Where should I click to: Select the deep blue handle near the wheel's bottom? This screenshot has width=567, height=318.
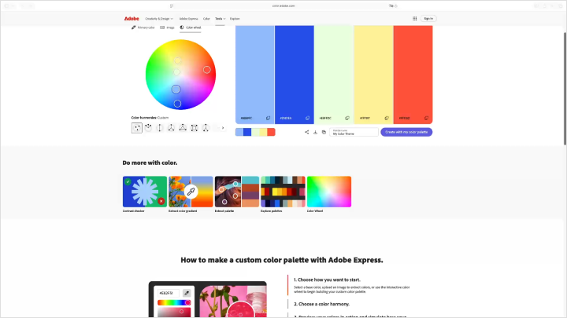pos(177,104)
